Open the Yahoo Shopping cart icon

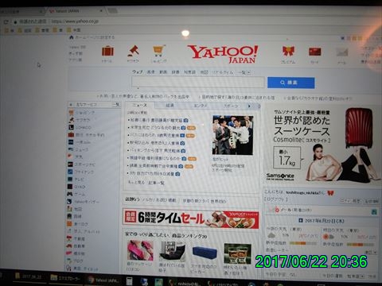tap(158, 51)
